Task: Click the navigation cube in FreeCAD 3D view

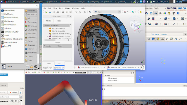Action: click(x=135, y=25)
